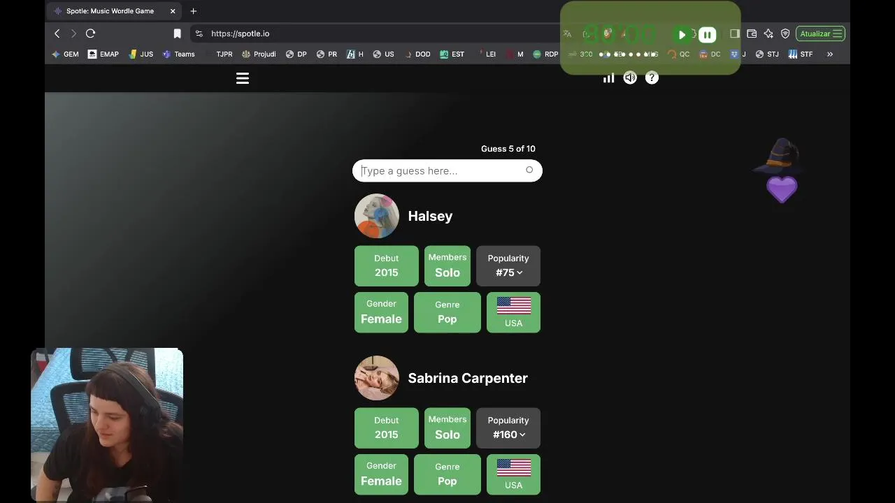Open the DP bookmark
Viewport: 895px width, 503px height.
296,54
